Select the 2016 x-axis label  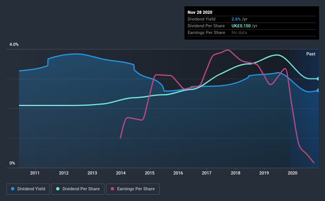point(178,173)
